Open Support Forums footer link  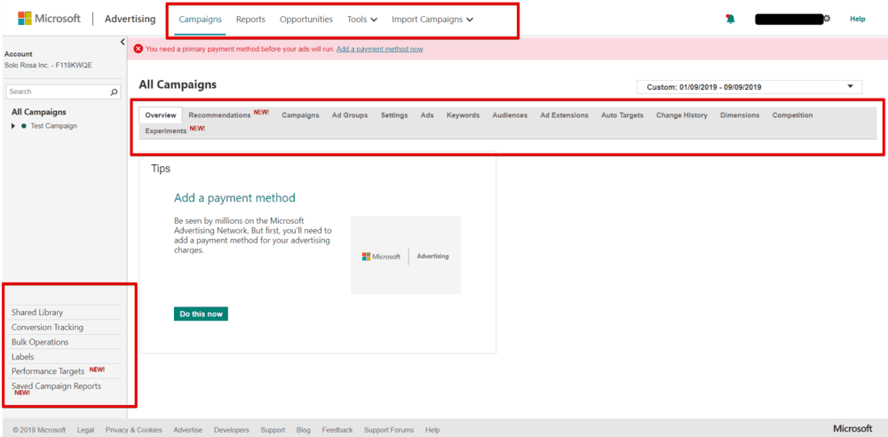(389, 430)
